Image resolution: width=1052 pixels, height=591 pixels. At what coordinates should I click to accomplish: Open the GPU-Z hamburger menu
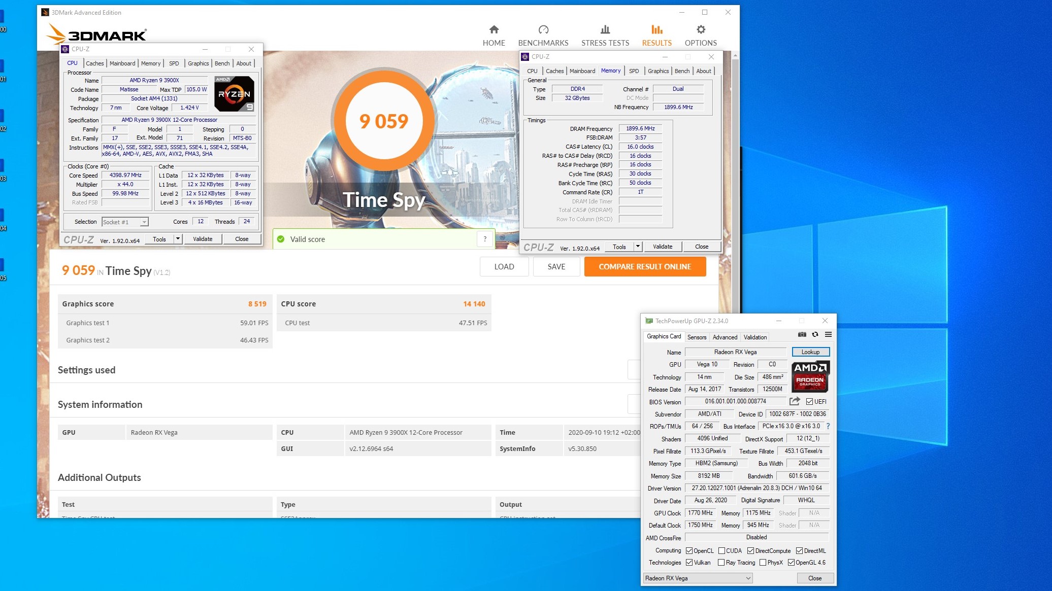828,335
